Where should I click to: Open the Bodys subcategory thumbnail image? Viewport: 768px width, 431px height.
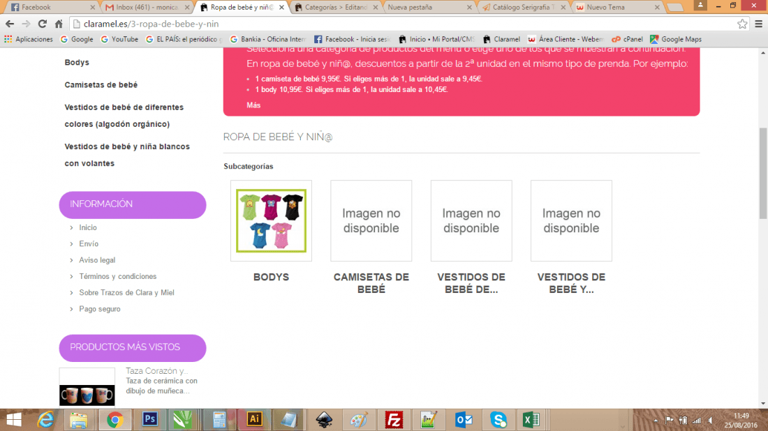(272, 220)
